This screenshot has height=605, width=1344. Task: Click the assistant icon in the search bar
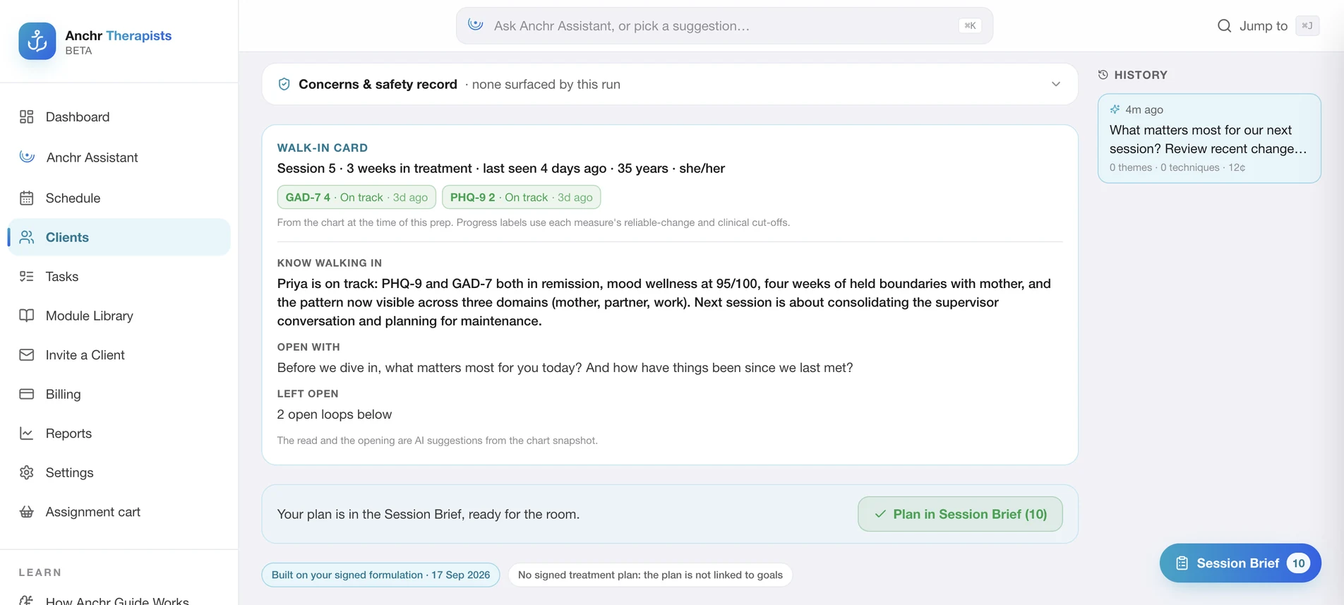pyautogui.click(x=476, y=25)
